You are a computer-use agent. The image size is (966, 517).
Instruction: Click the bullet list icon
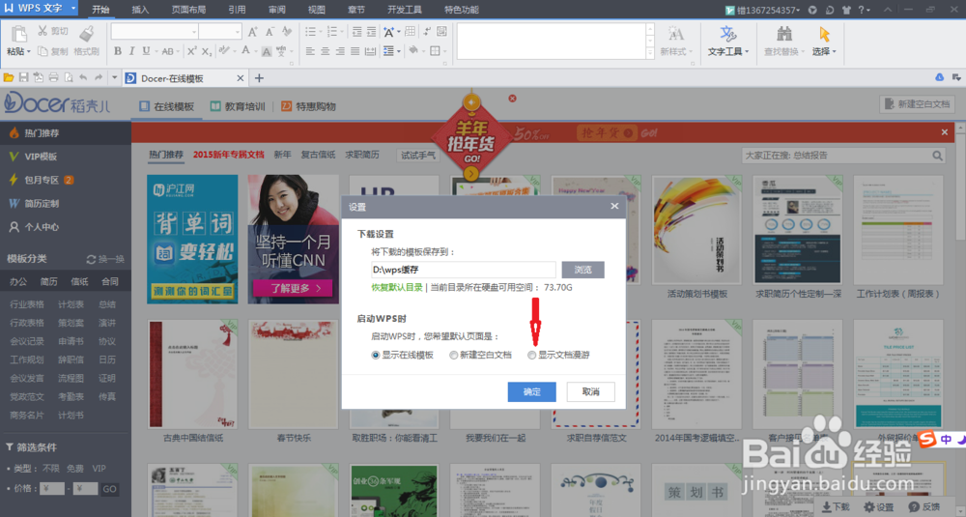tap(310, 32)
